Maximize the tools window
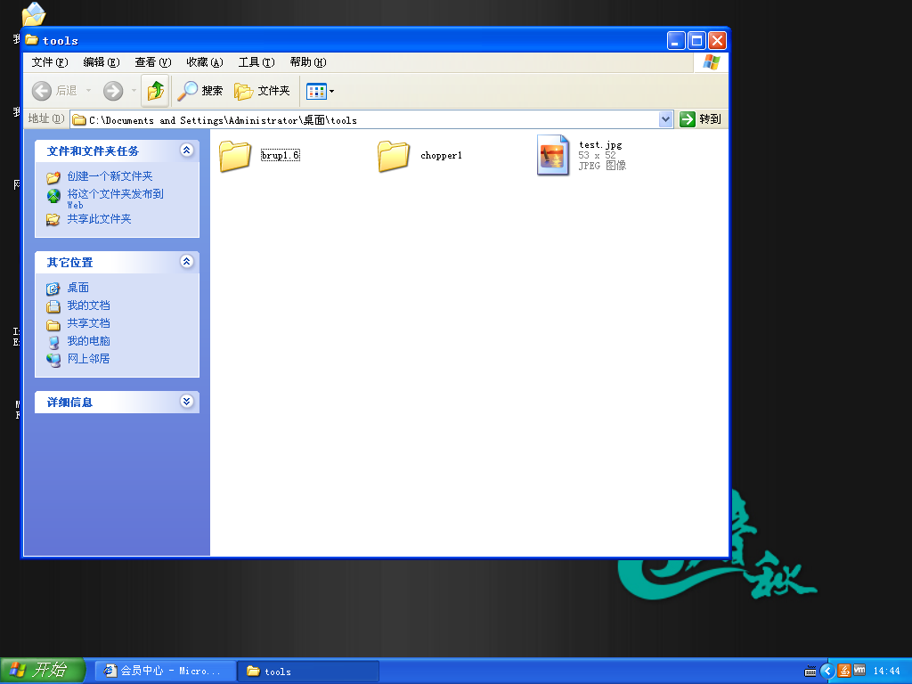The width and height of the screenshot is (912, 684). click(696, 41)
